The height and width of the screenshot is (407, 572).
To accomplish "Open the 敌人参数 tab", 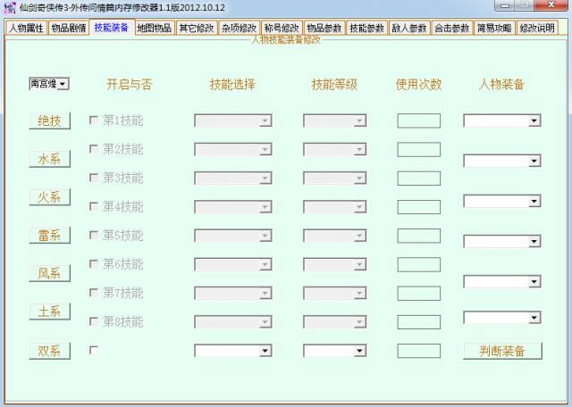I will click(409, 28).
